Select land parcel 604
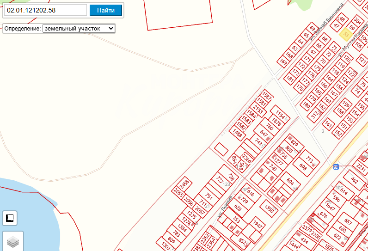The height and width of the screenshot is (251, 368). point(290,181)
